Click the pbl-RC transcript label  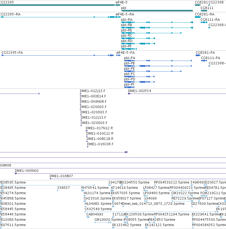coord(127,36)
